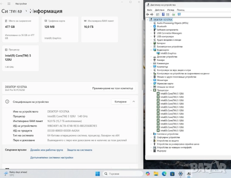Viewport: 231px width, 178px height.
Task: Select first Intel(R) Core(TM) 5 120U processor entry
Action: [x=172, y=93]
